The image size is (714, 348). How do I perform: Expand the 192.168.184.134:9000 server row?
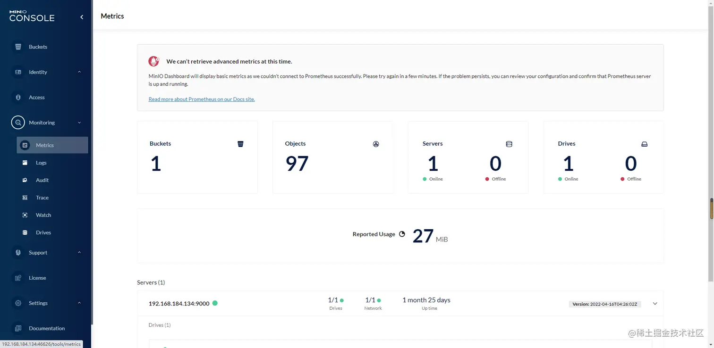tap(655, 304)
